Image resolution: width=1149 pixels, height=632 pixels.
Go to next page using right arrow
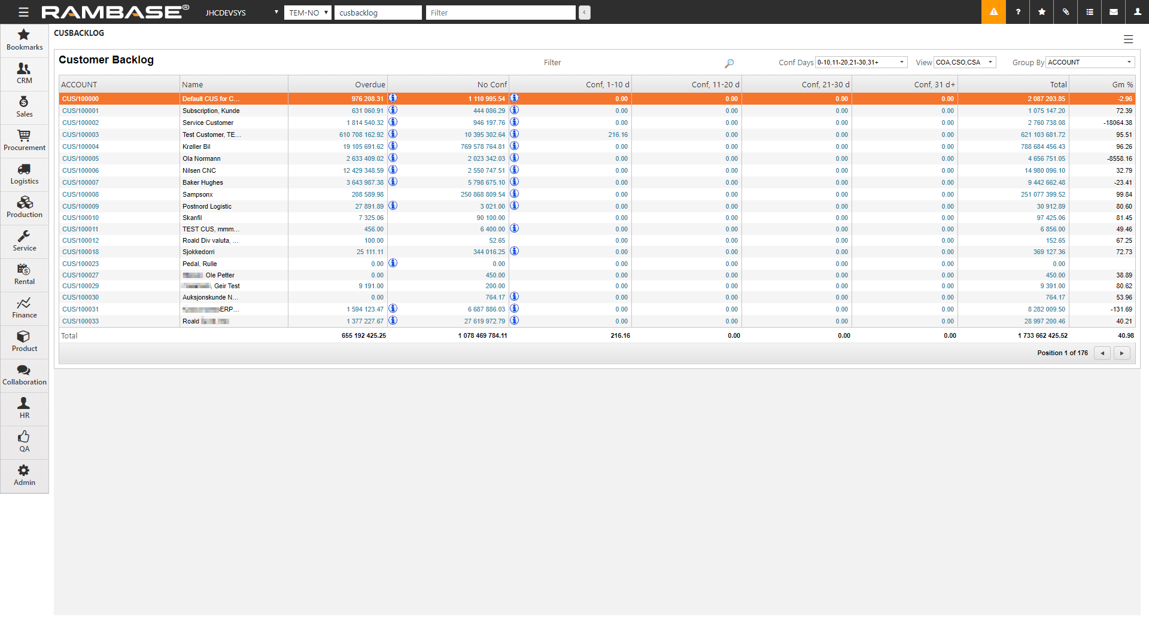coord(1121,353)
